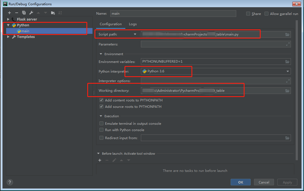This screenshot has width=304, height=191.
Task: Open the Python interpreter dropdown
Action: [288, 71]
